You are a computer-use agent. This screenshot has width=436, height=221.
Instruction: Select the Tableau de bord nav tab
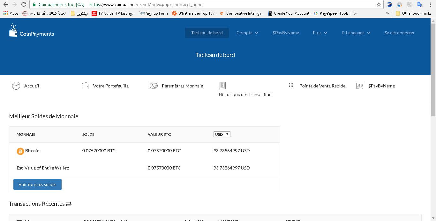[207, 33]
